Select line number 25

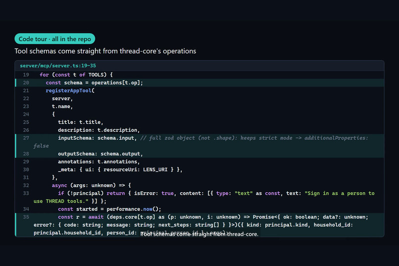point(26,122)
